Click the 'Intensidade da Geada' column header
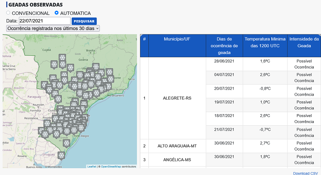The width and height of the screenshot is (321, 175). 304,42
